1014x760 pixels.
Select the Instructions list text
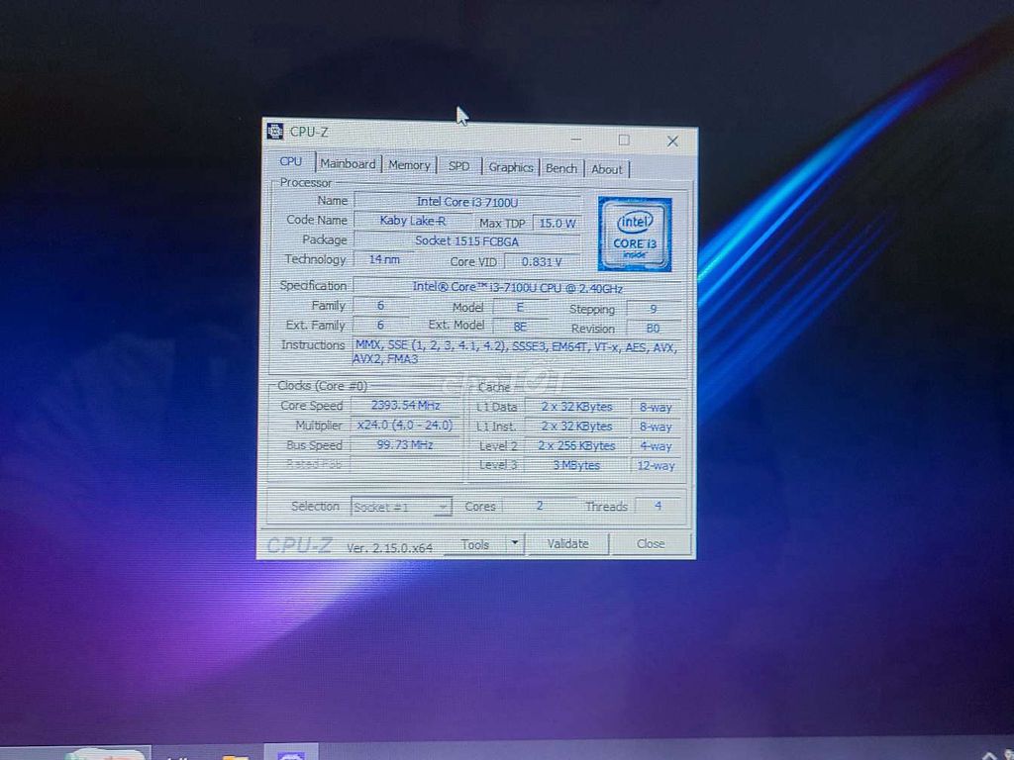coord(515,353)
